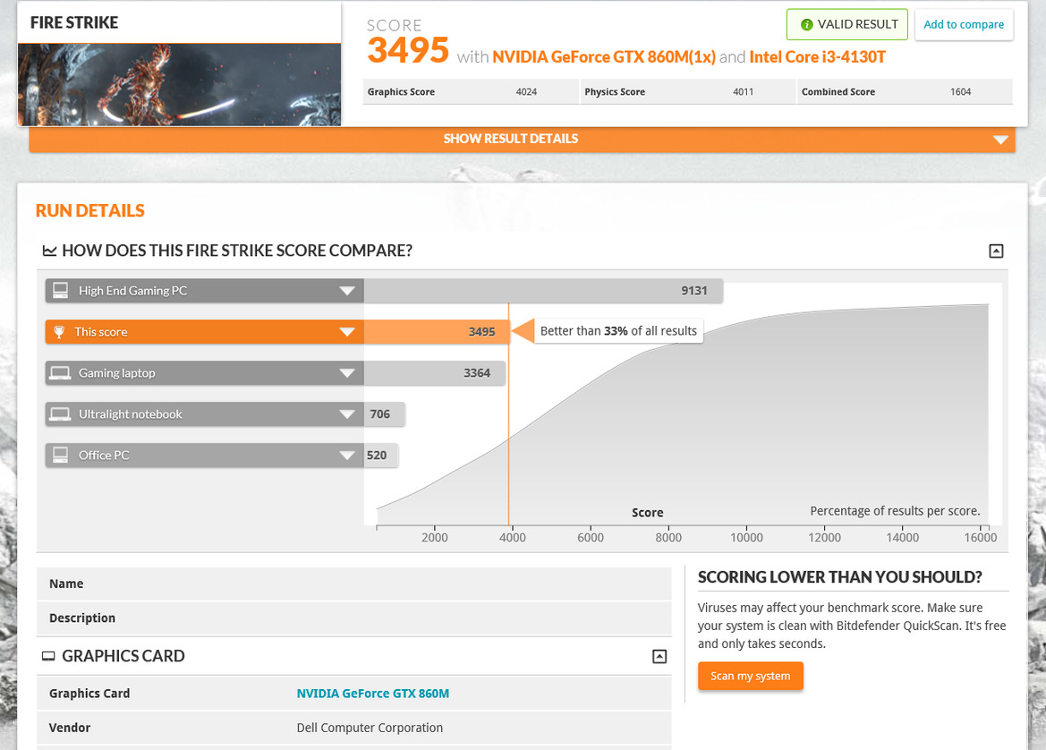Image resolution: width=1046 pixels, height=750 pixels.
Task: Click the Fire Strike benchmark thumbnail image
Action: pyautogui.click(x=180, y=85)
